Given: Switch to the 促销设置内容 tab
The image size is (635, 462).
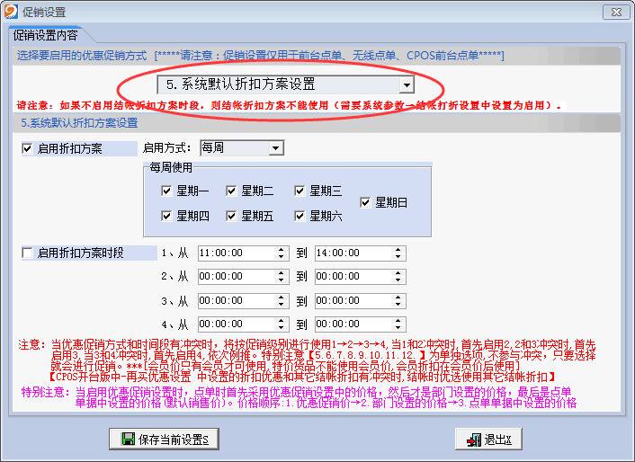Looking at the screenshot, I should (x=45, y=36).
